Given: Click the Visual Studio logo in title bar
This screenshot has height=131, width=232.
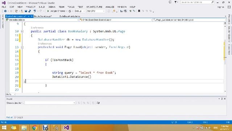Looking at the screenshot, I should click(x=4, y=3).
